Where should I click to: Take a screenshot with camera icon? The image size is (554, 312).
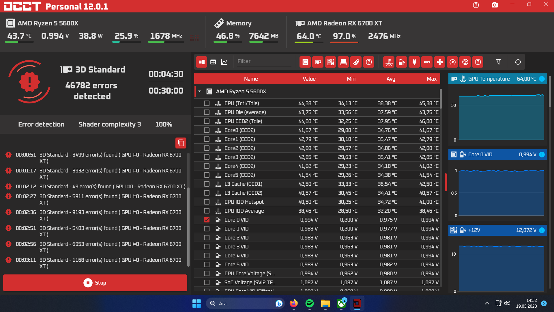495,5
